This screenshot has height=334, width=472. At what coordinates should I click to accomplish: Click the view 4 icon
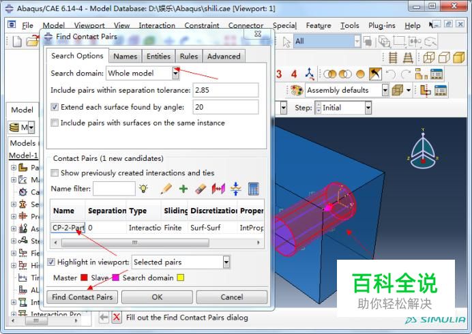[294, 74]
